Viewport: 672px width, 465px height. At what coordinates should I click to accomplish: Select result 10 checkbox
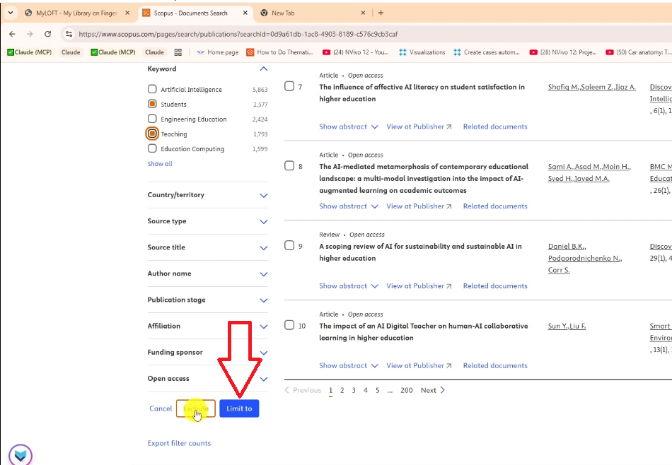click(x=289, y=325)
